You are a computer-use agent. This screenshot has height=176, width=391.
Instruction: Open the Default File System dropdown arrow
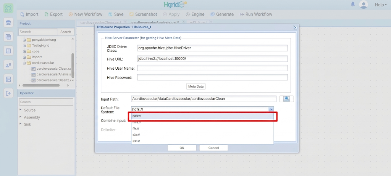[271, 109]
